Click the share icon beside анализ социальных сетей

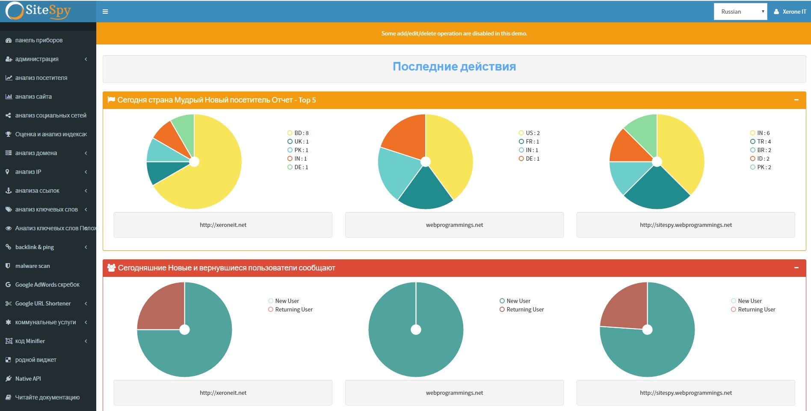click(x=8, y=115)
